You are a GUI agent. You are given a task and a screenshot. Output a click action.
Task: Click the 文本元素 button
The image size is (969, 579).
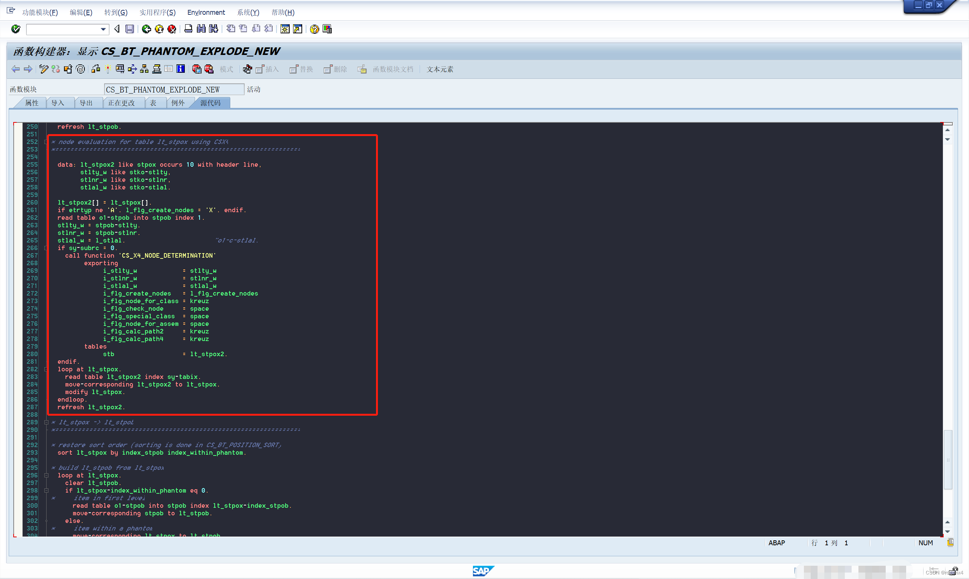[440, 69]
